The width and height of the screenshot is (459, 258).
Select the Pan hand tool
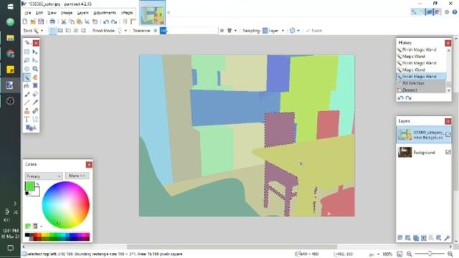[35, 77]
